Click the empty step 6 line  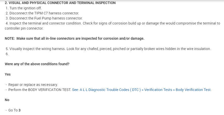tap(7, 54)
